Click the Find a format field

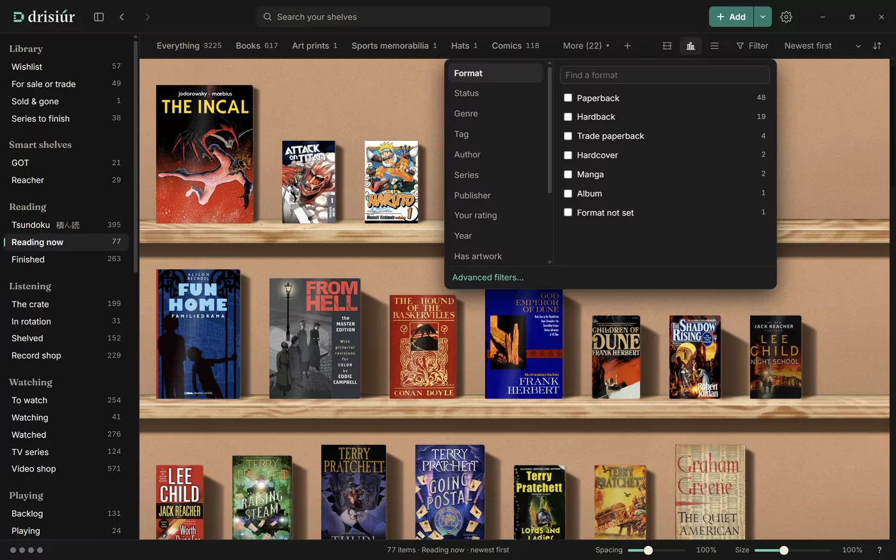coord(664,76)
